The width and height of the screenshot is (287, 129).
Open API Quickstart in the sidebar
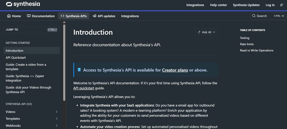pyautogui.click(x=16, y=58)
